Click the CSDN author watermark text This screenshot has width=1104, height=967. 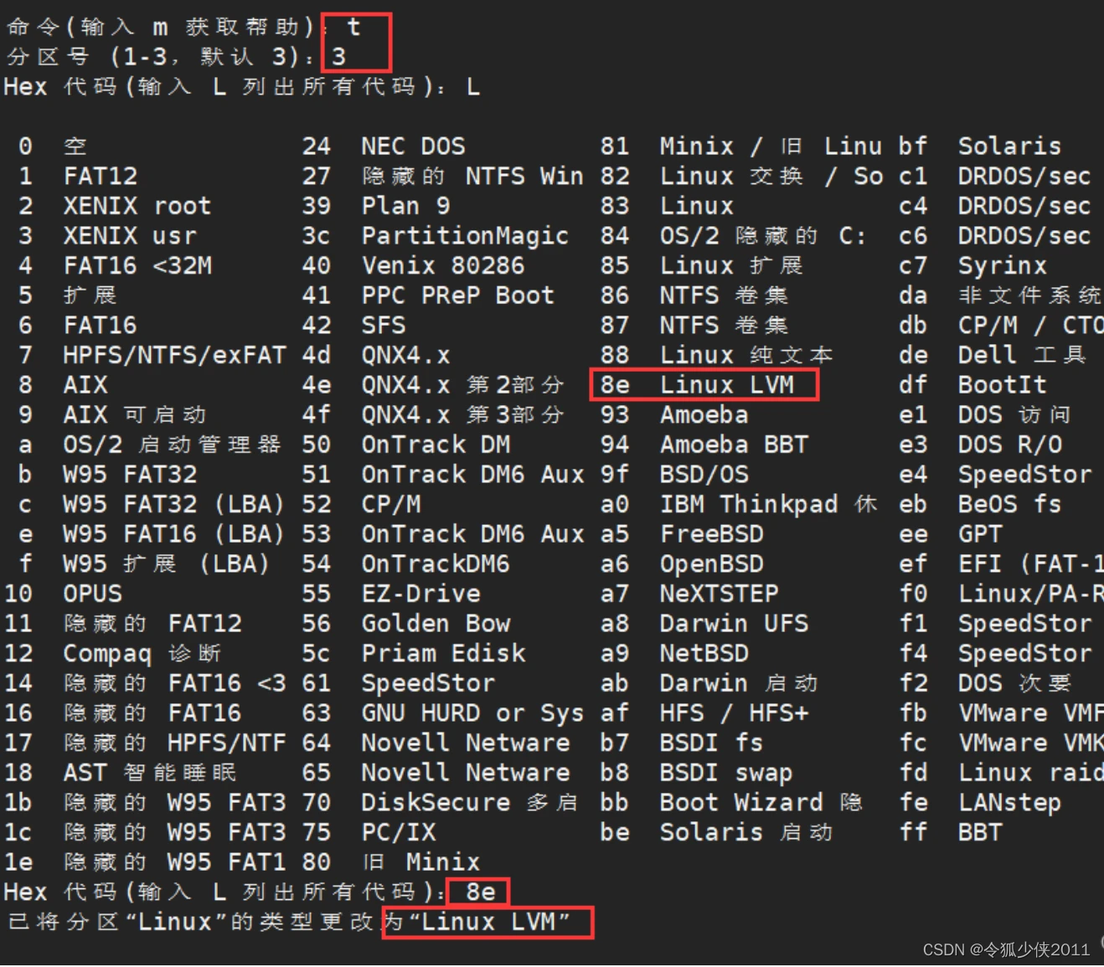(1005, 949)
